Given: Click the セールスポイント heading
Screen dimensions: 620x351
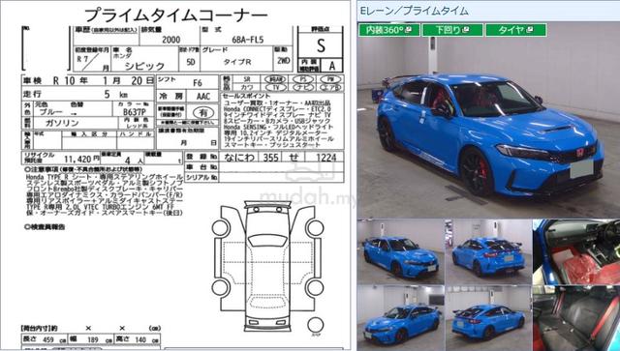Looking at the screenshot, I should (x=246, y=96).
